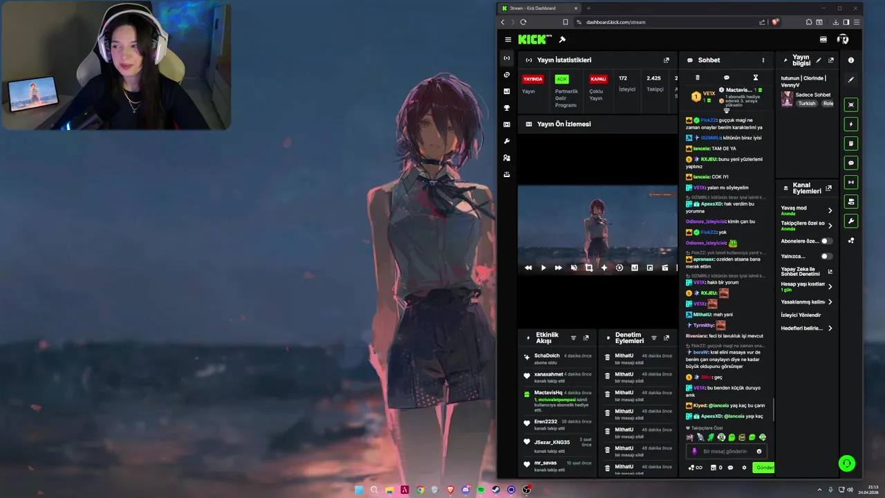
Task: Click the chat bubble icon in chat toolbar
Action: [726, 77]
